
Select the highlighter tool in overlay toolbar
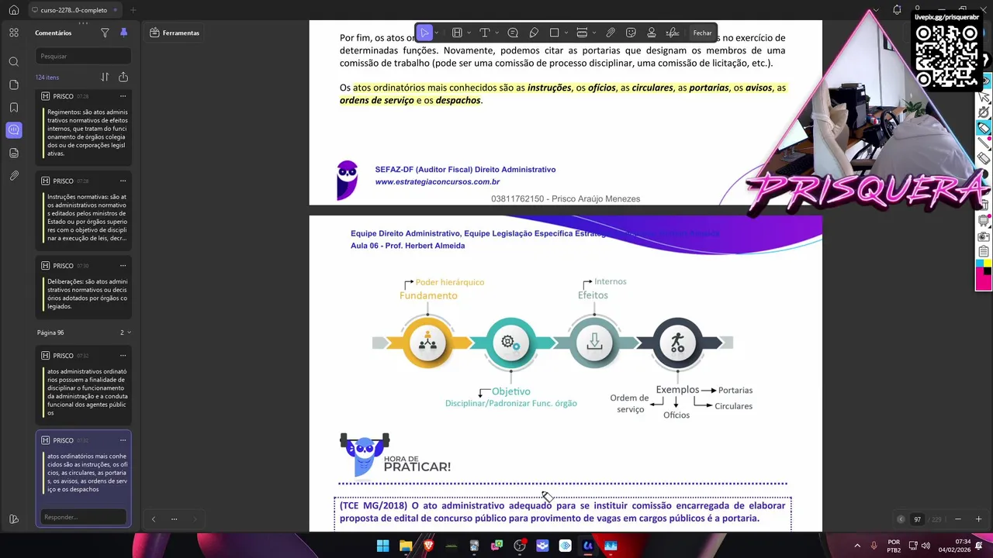click(984, 128)
